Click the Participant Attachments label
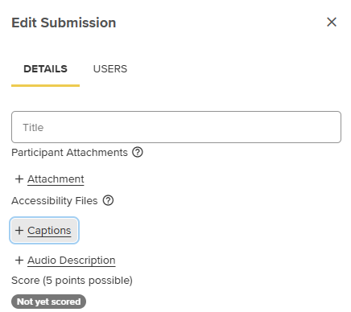This screenshot has height=312, width=351. coord(69,153)
